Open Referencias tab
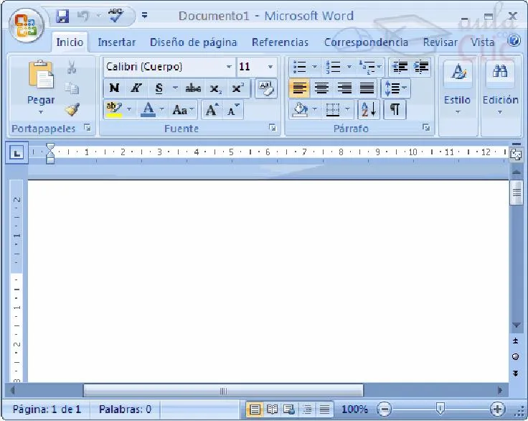This screenshot has width=528, height=421. click(280, 42)
